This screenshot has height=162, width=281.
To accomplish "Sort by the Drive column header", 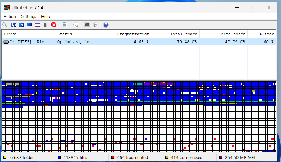I will click(x=28, y=34).
